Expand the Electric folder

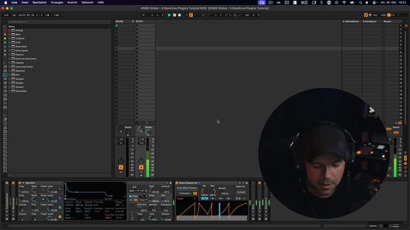[10, 55]
